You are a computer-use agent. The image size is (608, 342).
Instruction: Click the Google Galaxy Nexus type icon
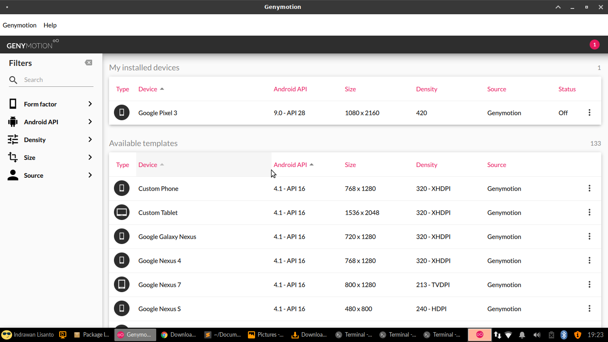122,236
